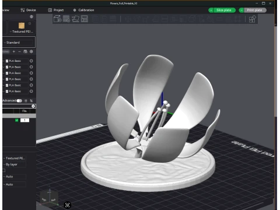Click the orientation view cube in viewport corner
The image size is (280, 210).
pyautogui.click(x=50, y=198)
